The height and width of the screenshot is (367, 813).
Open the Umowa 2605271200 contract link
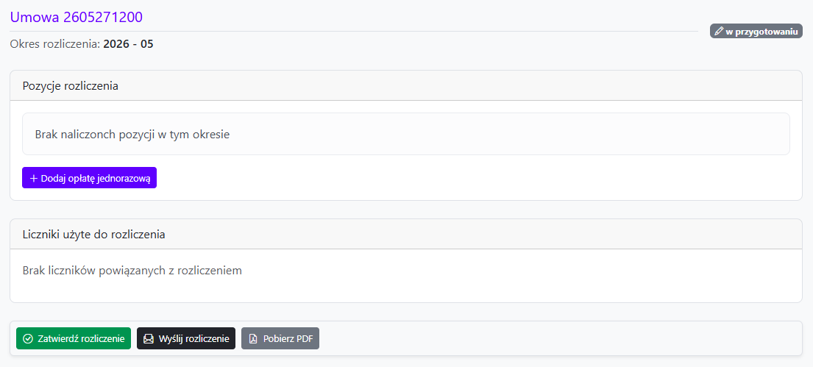[77, 17]
